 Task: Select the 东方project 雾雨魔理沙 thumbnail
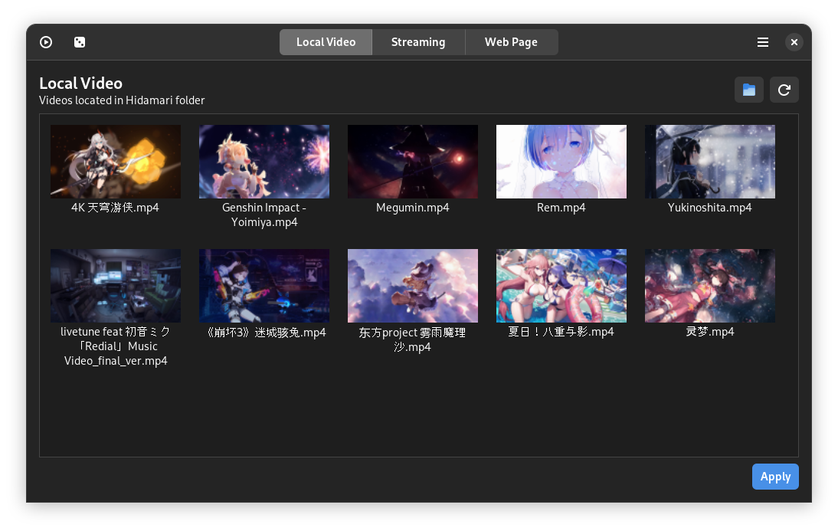[x=413, y=286]
